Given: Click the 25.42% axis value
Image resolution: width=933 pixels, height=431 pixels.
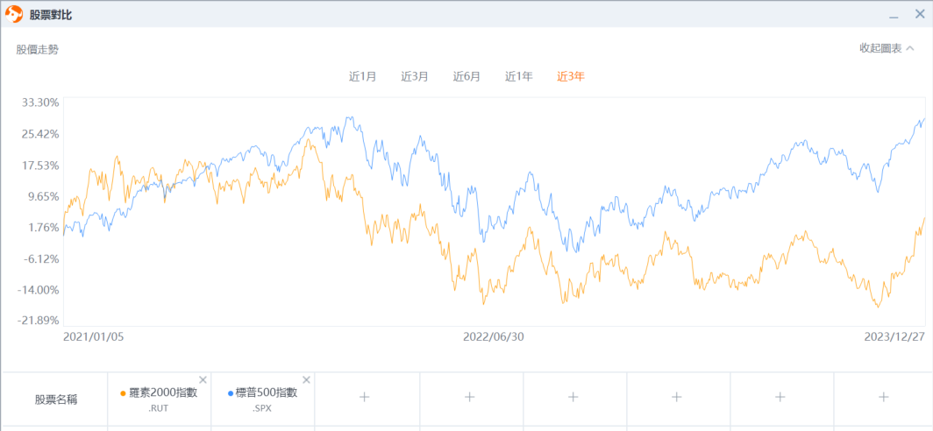Looking at the screenshot, I should tap(40, 134).
